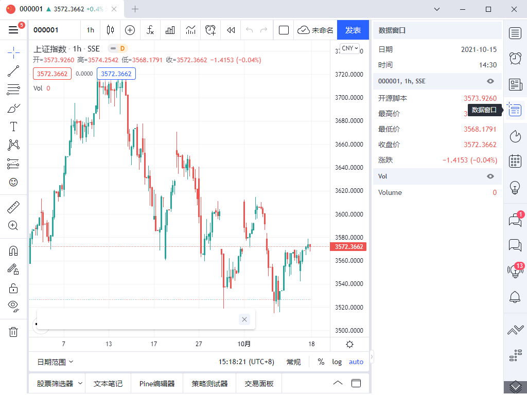Open the notifications bell panel
Image resolution: width=527 pixels, height=395 pixels.
pyautogui.click(x=515, y=296)
